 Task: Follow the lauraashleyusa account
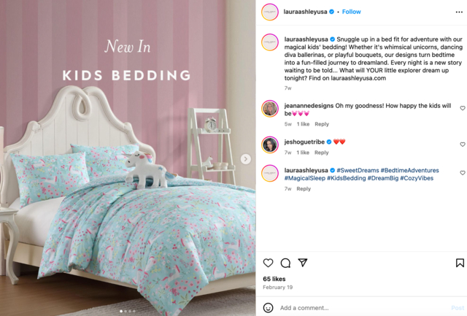pyautogui.click(x=351, y=12)
